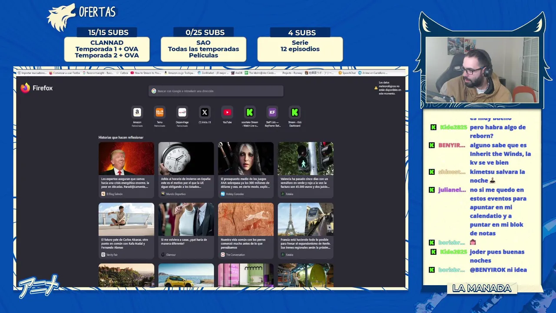Viewport: 556px width, 313px height.
Task: Open the Amazon.co.jp bookmark
Action: click(179, 73)
